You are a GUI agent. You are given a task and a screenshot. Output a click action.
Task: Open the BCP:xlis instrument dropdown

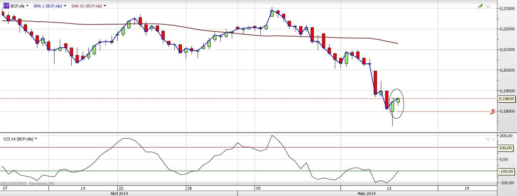27,6
